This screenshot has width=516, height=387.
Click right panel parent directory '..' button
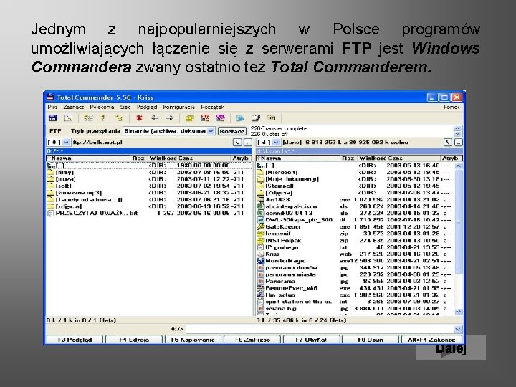(459, 143)
